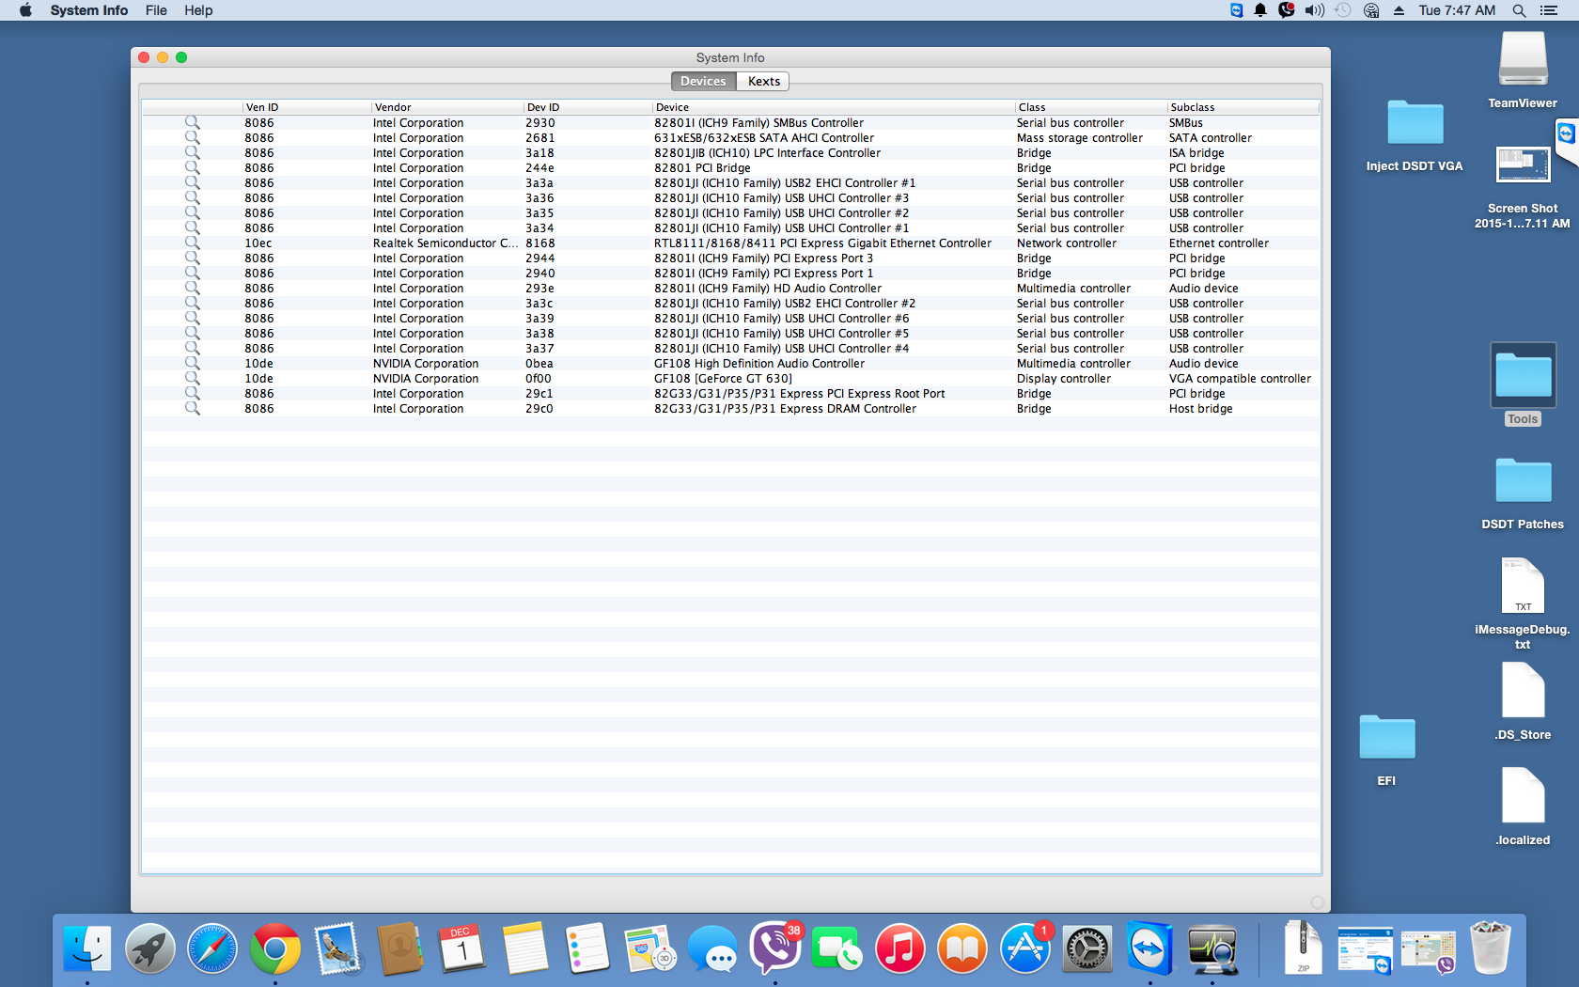Image resolution: width=1579 pixels, height=987 pixels.
Task: Select the Devices tab
Action: click(x=703, y=82)
